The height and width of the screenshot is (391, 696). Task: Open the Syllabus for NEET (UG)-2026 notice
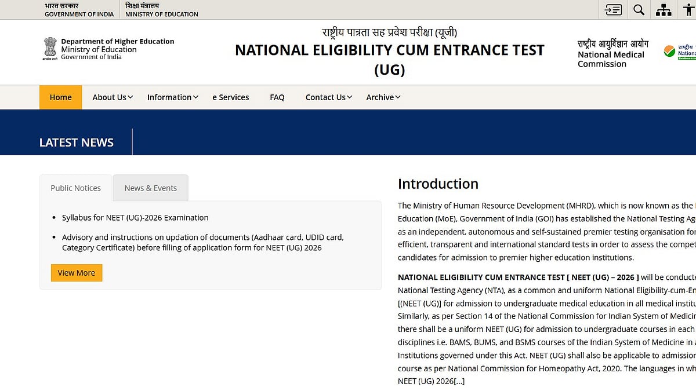135,217
